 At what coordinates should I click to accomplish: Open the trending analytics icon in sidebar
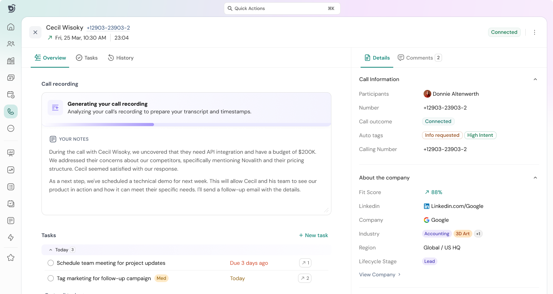(x=11, y=170)
